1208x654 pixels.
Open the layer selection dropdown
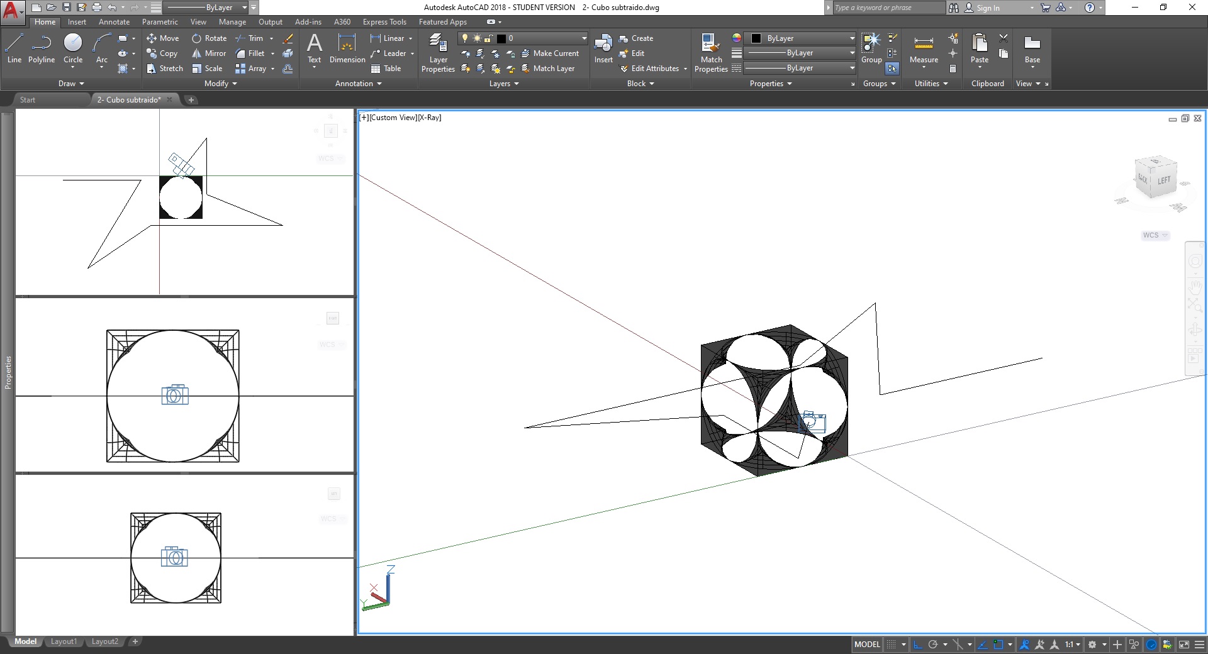click(x=523, y=38)
